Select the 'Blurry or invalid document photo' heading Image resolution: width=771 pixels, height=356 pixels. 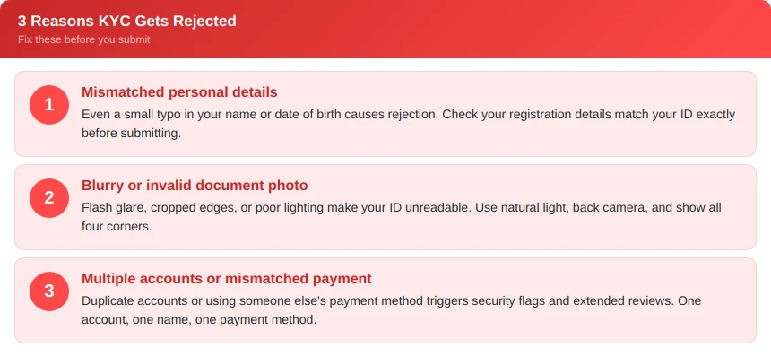point(195,186)
